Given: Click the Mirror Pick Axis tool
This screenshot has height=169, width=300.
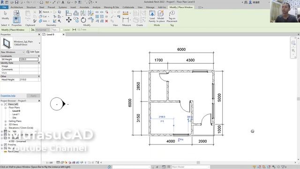Looking at the screenshot, I should click(x=83, y=13).
